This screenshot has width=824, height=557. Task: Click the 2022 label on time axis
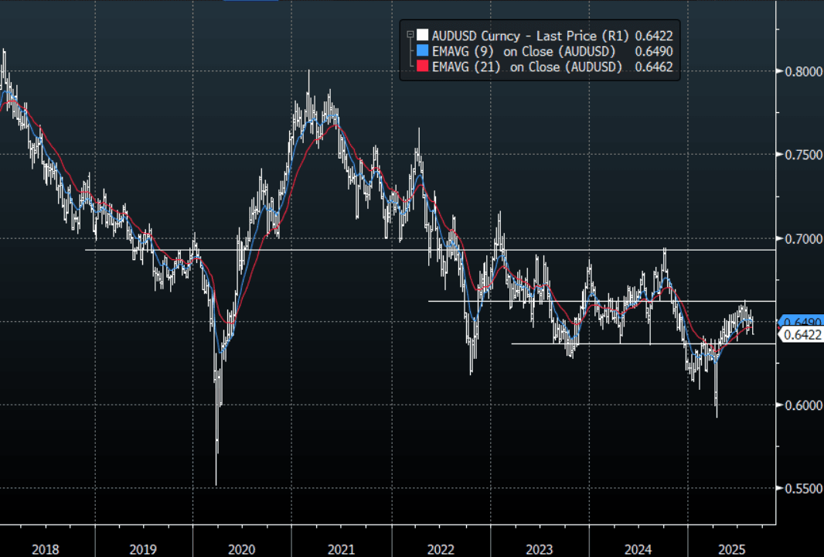click(441, 549)
